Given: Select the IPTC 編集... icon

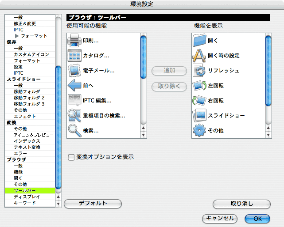Looking at the screenshot, I should (x=74, y=100).
